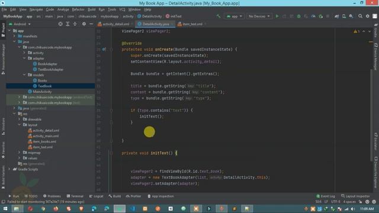Click the read-only lock icon in status bar
Viewport: 379px width, 213px height.
pyautogui.click(x=361, y=202)
